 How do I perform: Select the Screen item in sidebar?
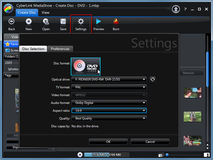coord(12,50)
